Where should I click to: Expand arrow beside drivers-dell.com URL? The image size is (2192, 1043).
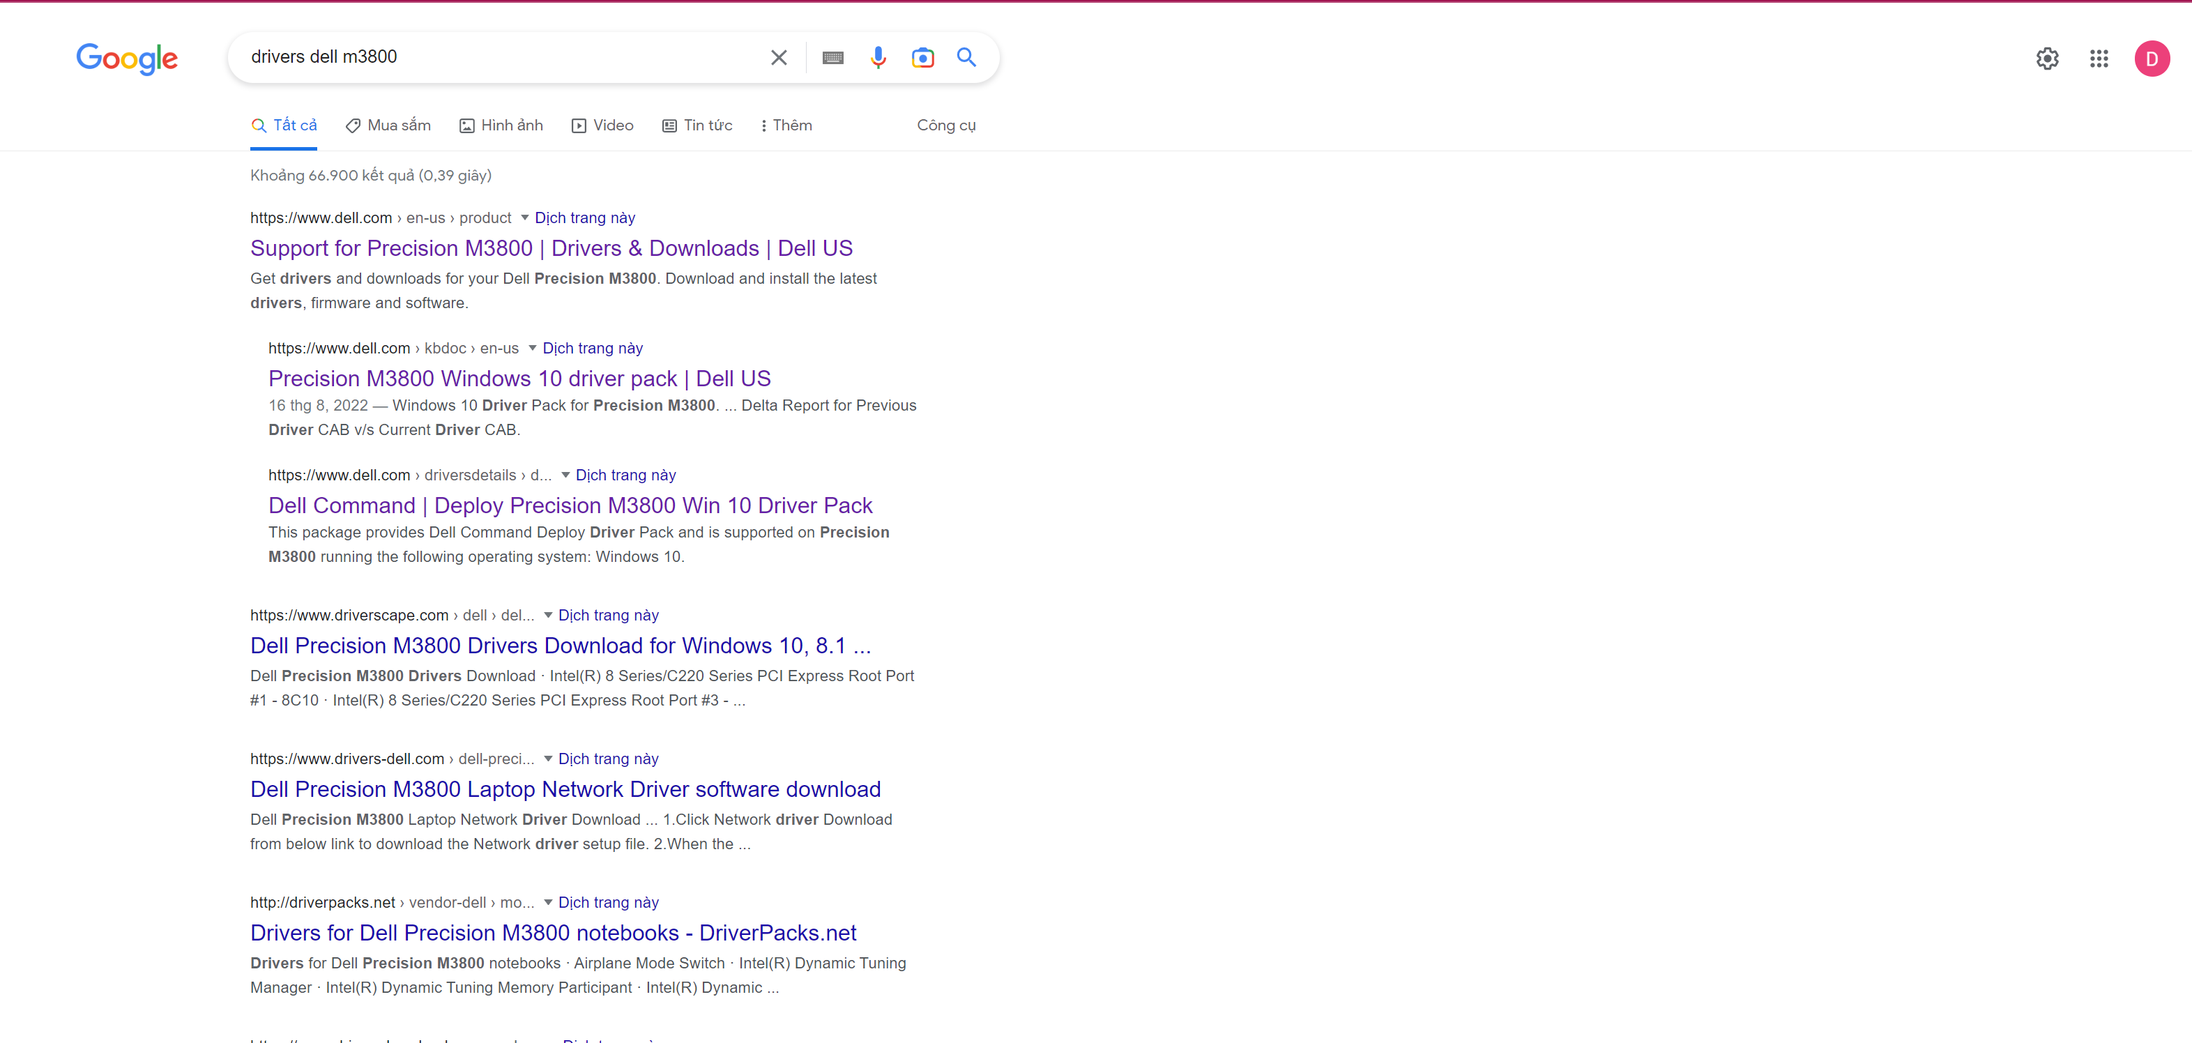tap(549, 758)
